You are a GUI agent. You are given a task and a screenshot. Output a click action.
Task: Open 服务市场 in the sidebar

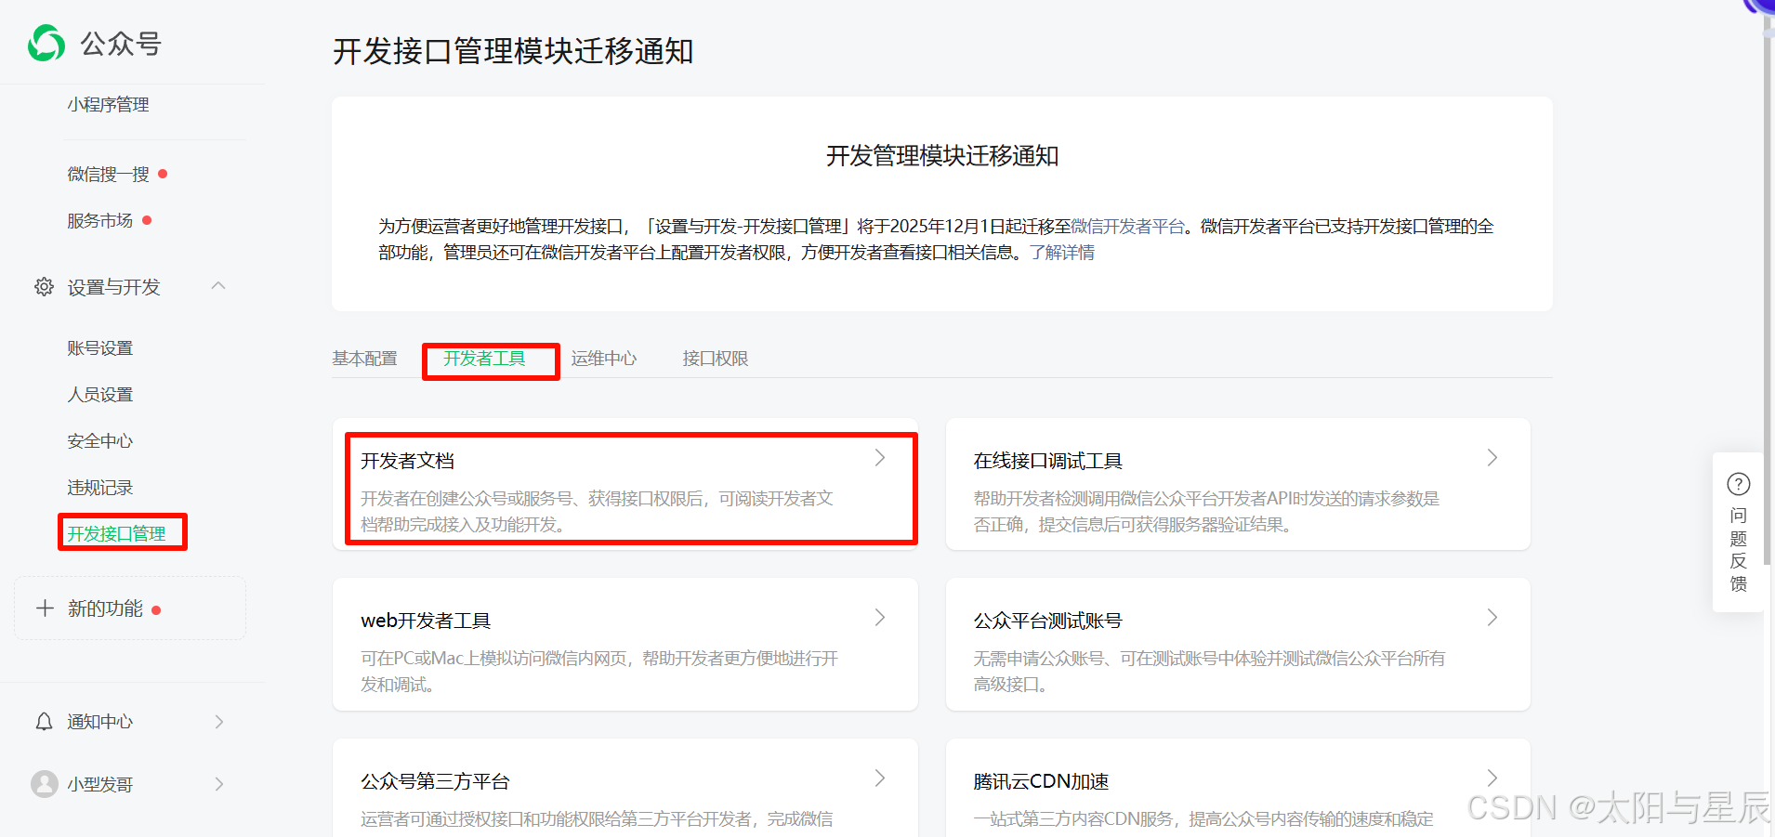tap(100, 221)
